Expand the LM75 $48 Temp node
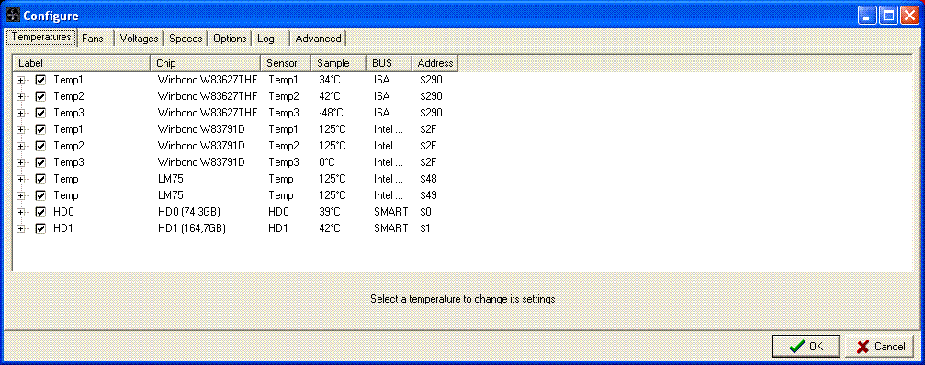Image resolution: width=925 pixels, height=365 pixels. click(x=20, y=179)
